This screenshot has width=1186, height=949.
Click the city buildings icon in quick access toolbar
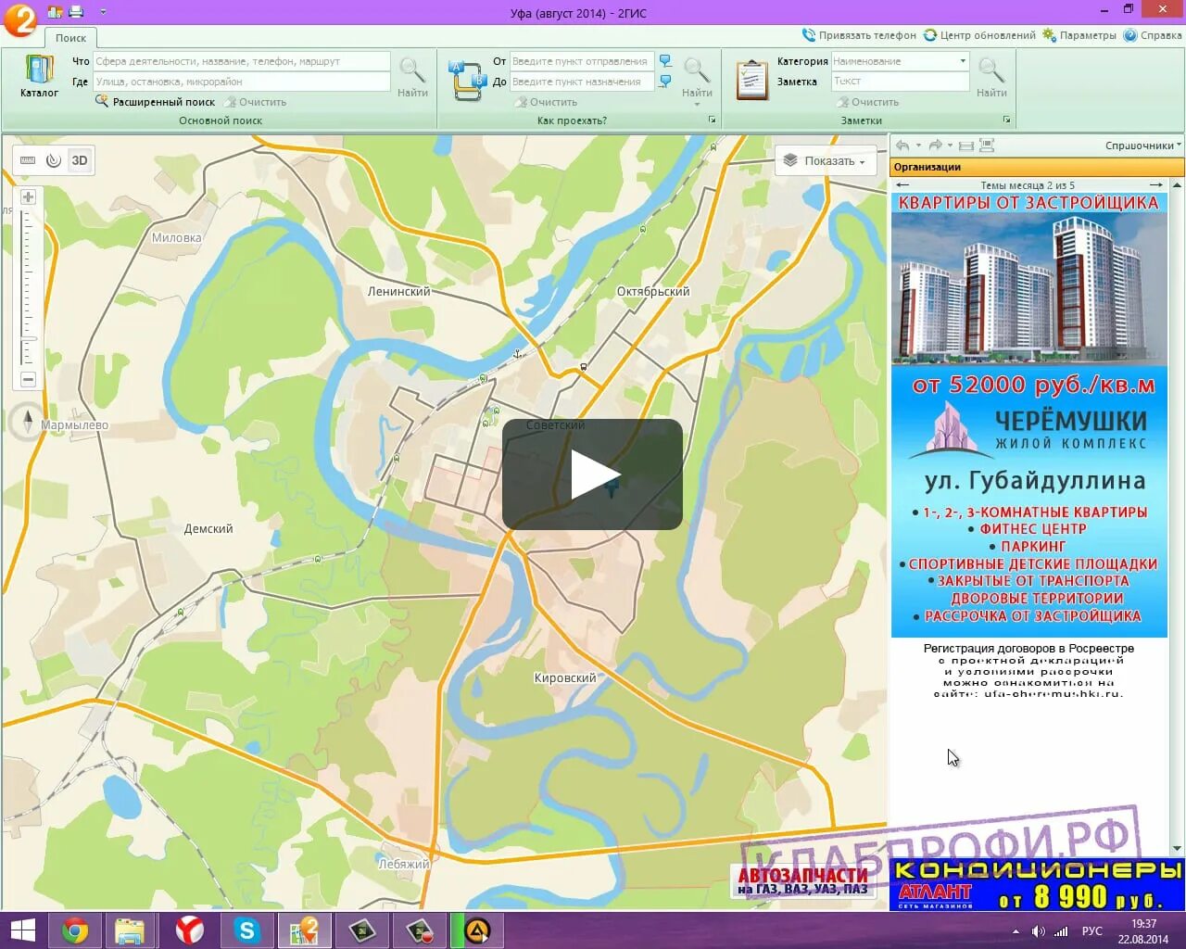[x=55, y=11]
